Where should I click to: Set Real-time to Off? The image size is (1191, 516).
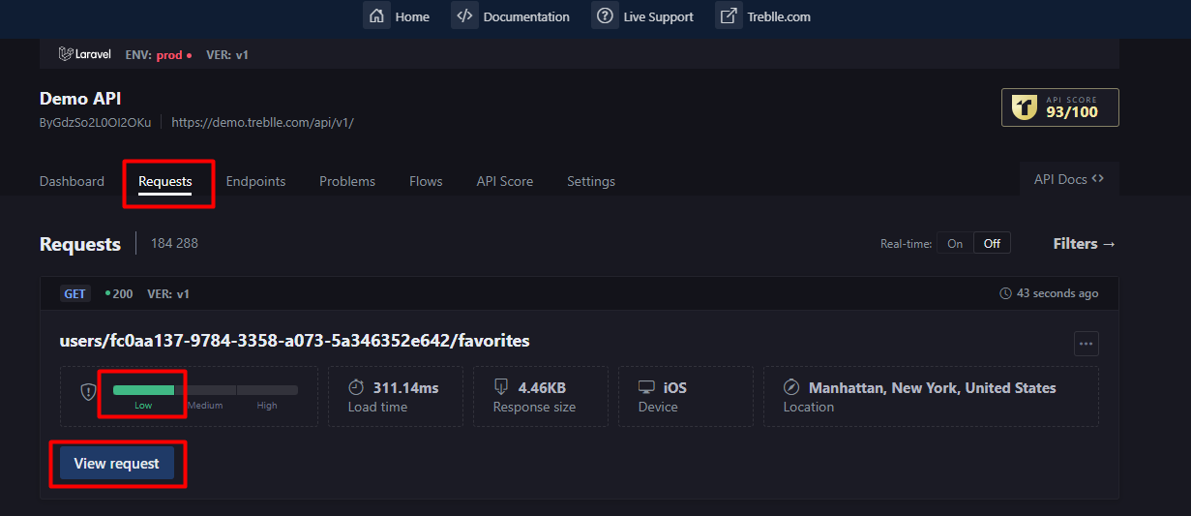[992, 244]
